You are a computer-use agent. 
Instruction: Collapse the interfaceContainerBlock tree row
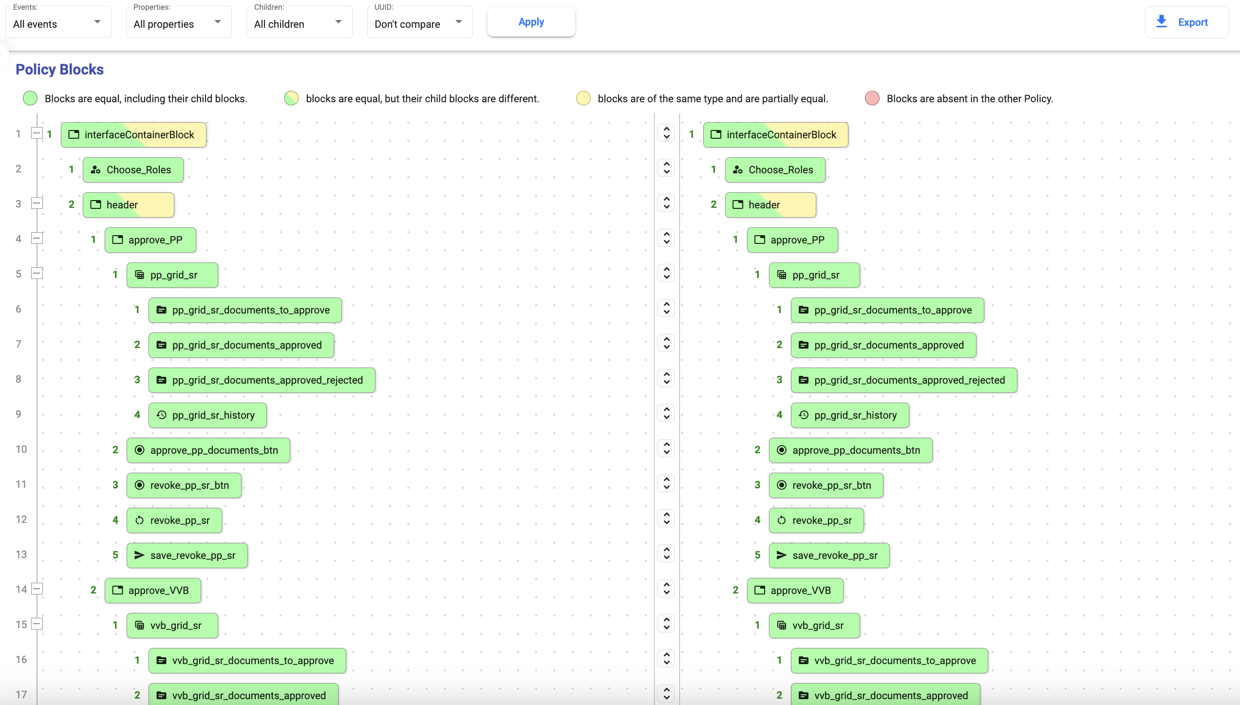(37, 133)
